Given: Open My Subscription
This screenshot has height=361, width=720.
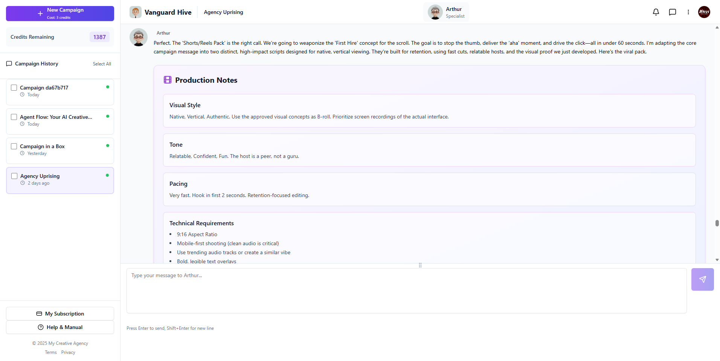Looking at the screenshot, I should pos(60,314).
